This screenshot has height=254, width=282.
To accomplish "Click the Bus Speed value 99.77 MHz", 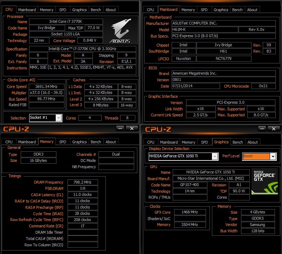I will point(46,99).
